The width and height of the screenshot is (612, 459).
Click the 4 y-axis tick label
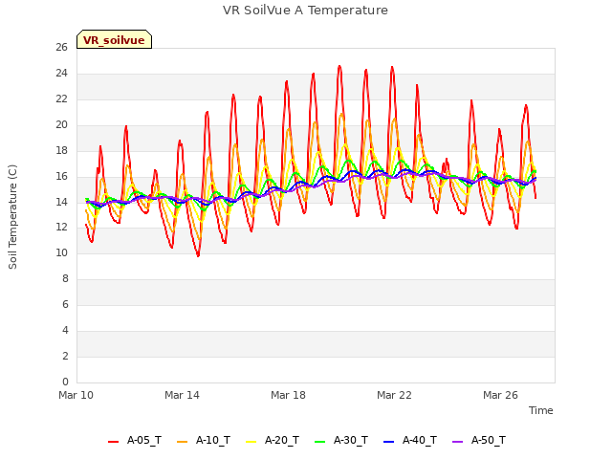(x=65, y=330)
